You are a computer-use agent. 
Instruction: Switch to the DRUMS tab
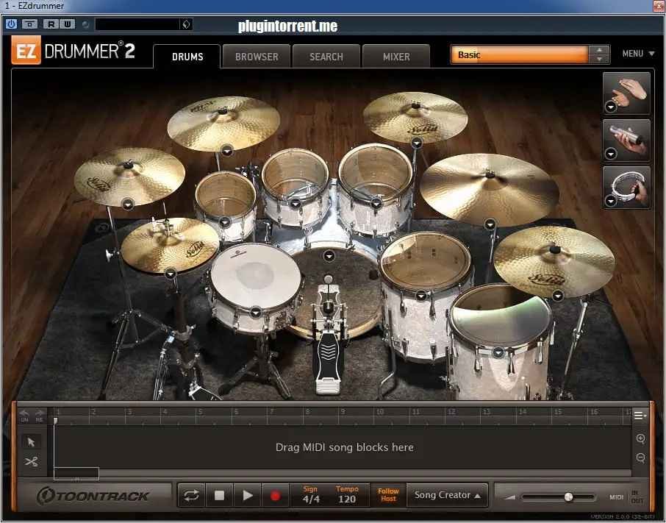pyautogui.click(x=187, y=57)
